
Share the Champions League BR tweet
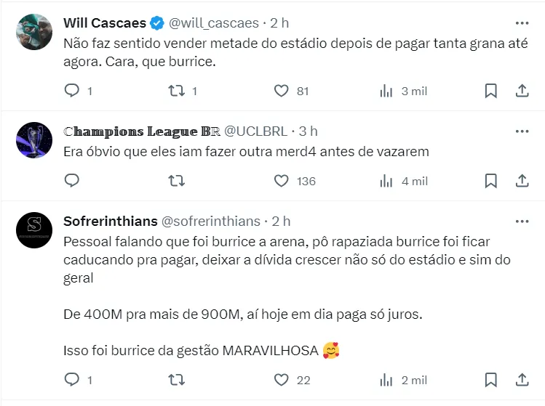(522, 180)
